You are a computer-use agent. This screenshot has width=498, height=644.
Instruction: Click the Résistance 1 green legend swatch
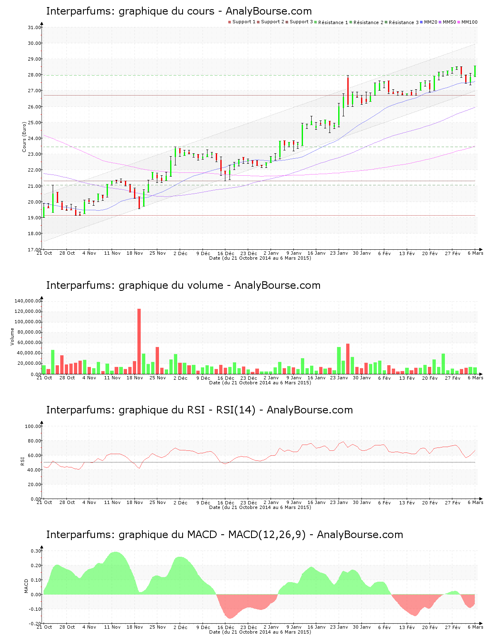(x=315, y=22)
